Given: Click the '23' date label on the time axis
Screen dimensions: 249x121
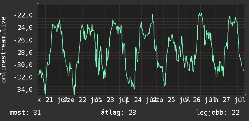Looking at the screenshot, I should point(110,100).
